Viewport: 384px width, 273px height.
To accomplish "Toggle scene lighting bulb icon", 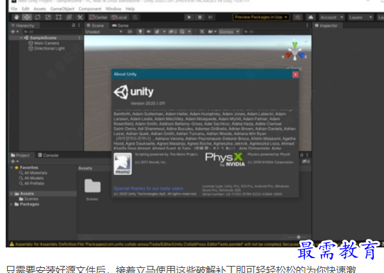I will point(140,32).
